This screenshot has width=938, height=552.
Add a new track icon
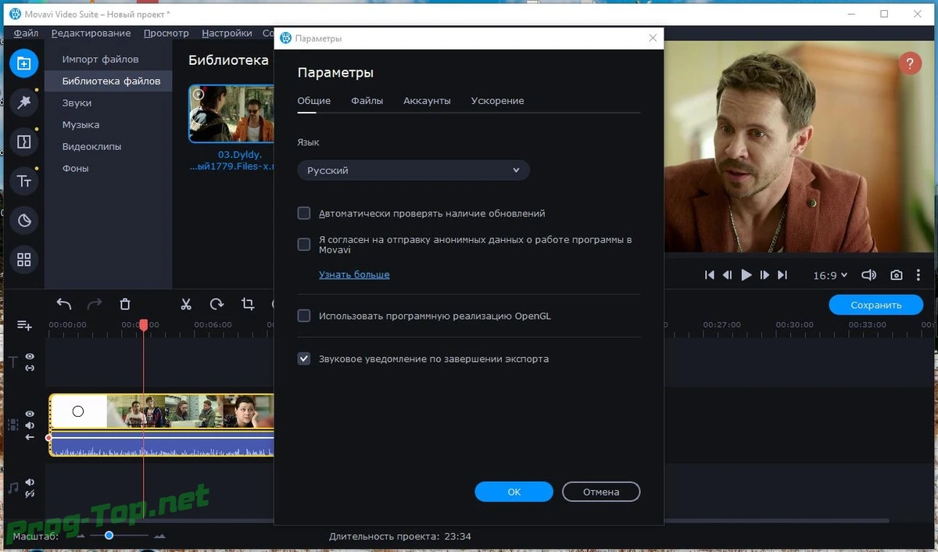[x=24, y=325]
